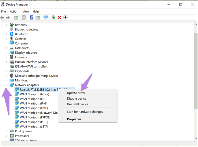Click the down-arrow circle toolbar icon
The width and height of the screenshot is (198, 147).
point(65,17)
